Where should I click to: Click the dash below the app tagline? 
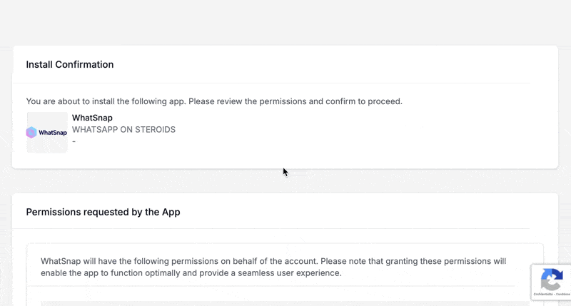pos(74,141)
